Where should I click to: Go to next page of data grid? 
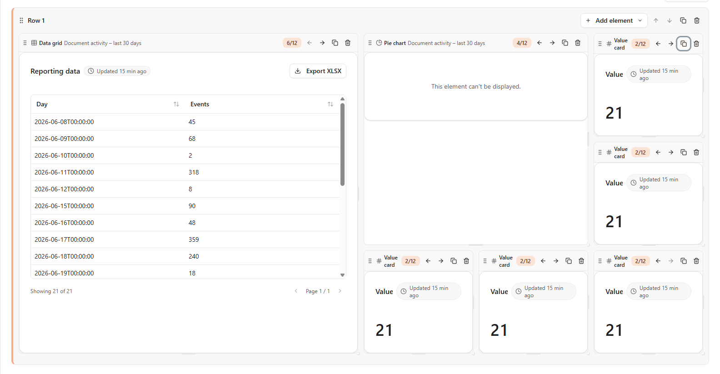pos(340,291)
